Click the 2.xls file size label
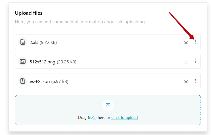The image size is (211, 135). click(48, 42)
